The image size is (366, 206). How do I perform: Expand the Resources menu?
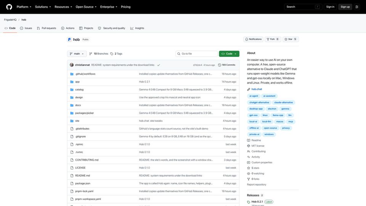tap(63, 7)
